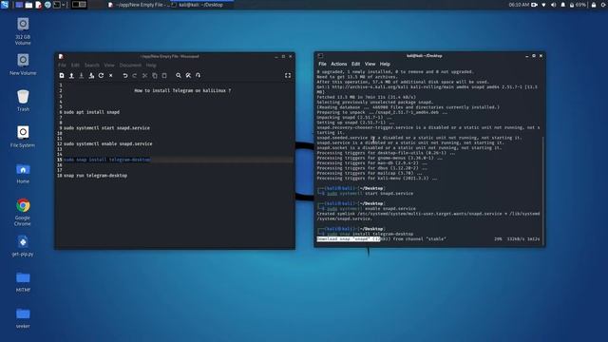The image size is (608, 342).
Task: Select the File System desktop icon
Action: coord(23,137)
